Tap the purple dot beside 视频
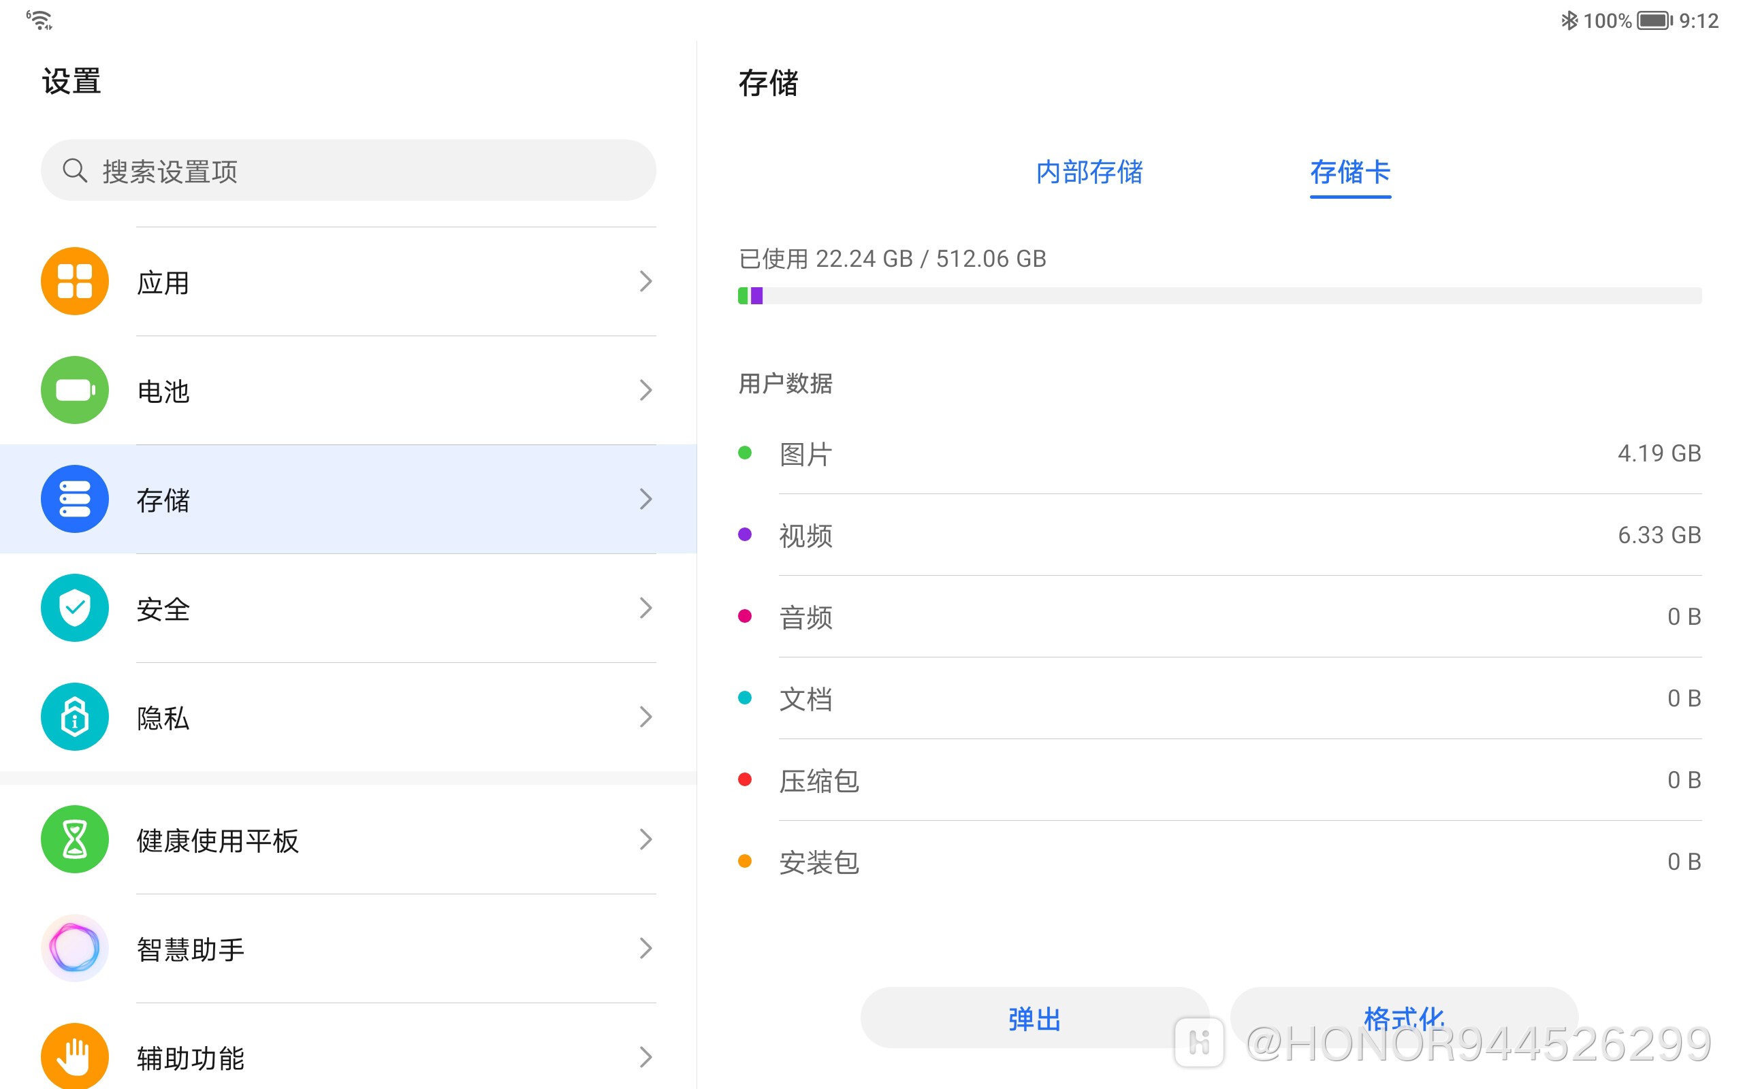The width and height of the screenshot is (1743, 1089). [x=746, y=534]
